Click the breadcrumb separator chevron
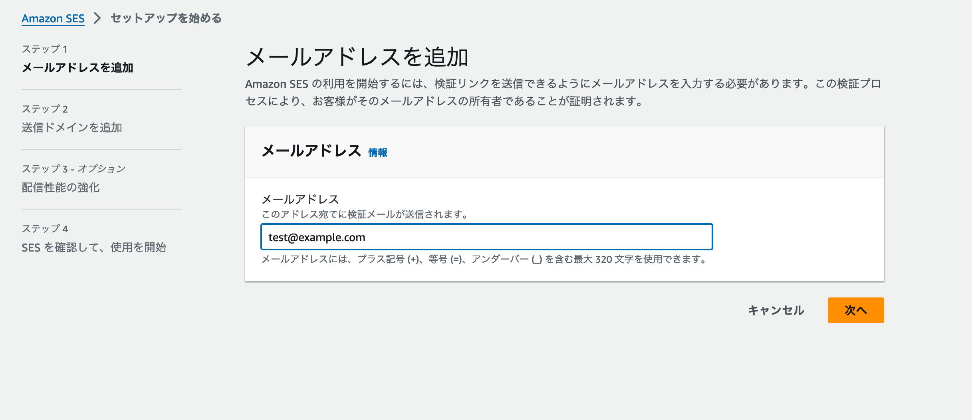Viewport: 972px width, 420px height. (97, 18)
